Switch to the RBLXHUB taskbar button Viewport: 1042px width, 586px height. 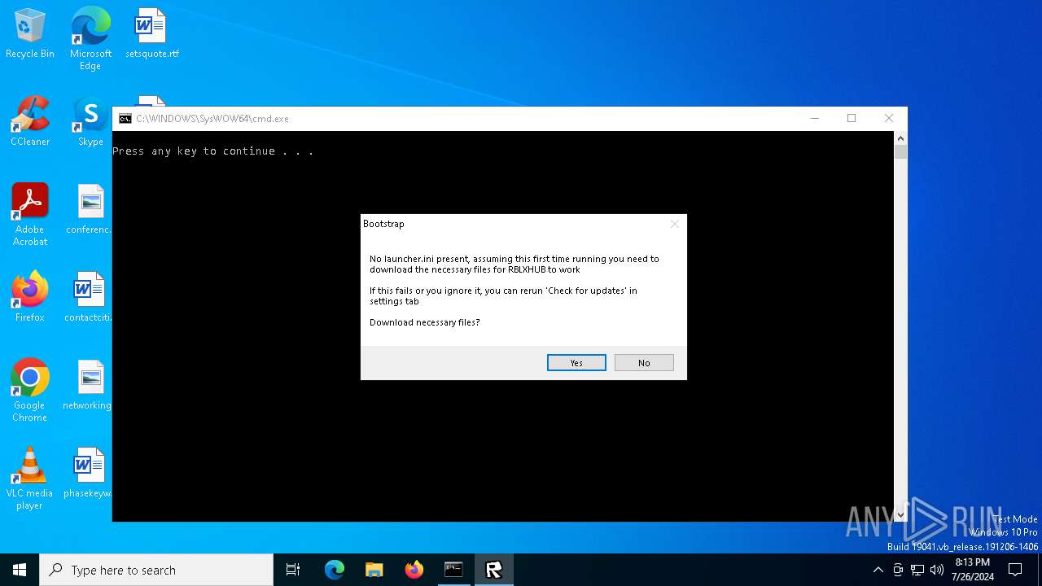(493, 570)
